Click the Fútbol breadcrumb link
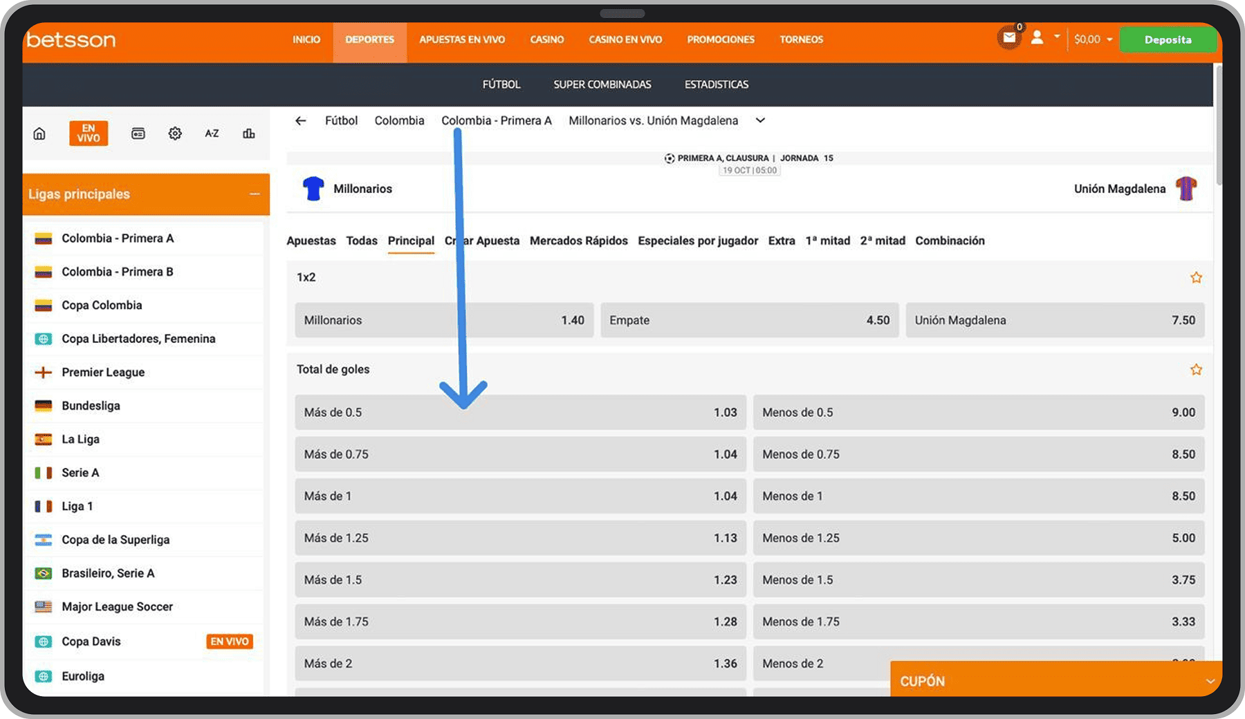Image resolution: width=1245 pixels, height=719 pixels. (341, 120)
